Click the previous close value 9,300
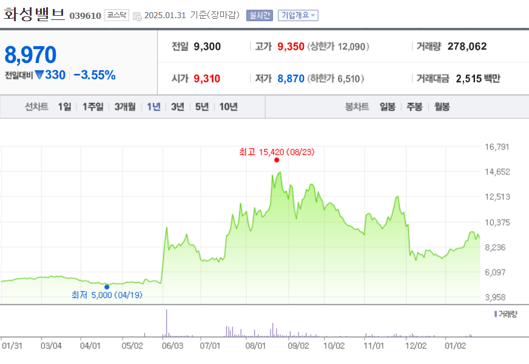 click(x=207, y=47)
